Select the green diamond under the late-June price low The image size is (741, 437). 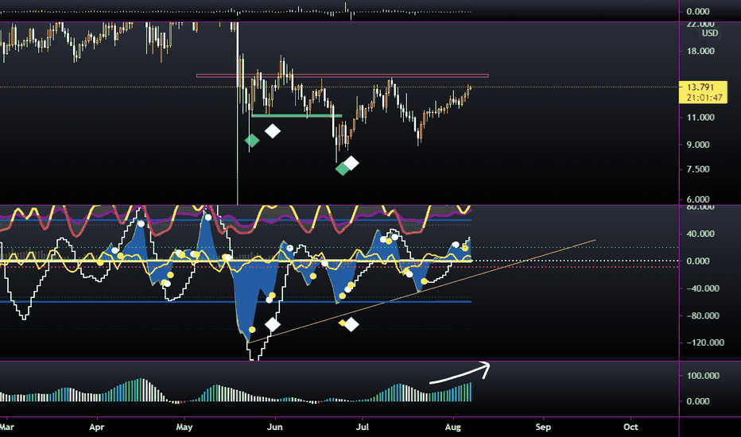click(342, 168)
